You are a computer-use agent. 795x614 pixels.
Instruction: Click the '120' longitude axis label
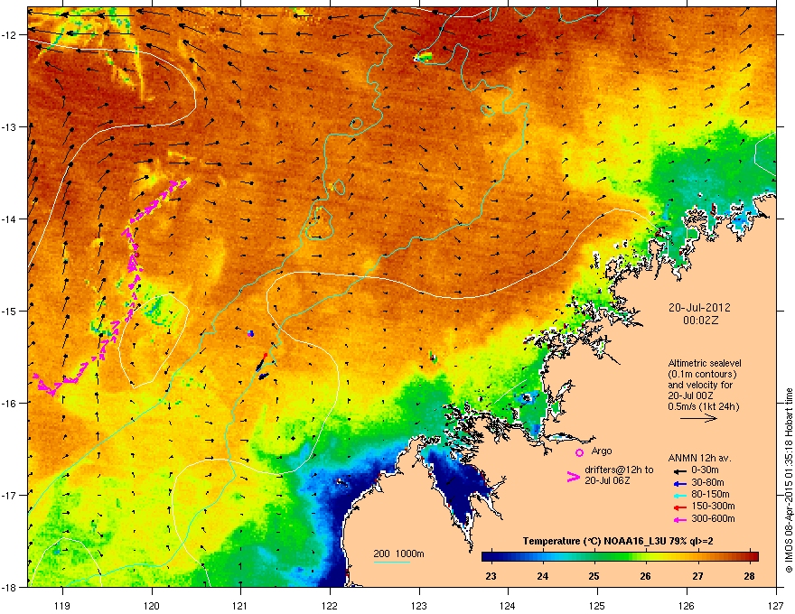tap(152, 606)
